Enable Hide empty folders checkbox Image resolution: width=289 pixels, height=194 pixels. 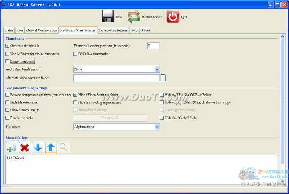[x=161, y=102]
